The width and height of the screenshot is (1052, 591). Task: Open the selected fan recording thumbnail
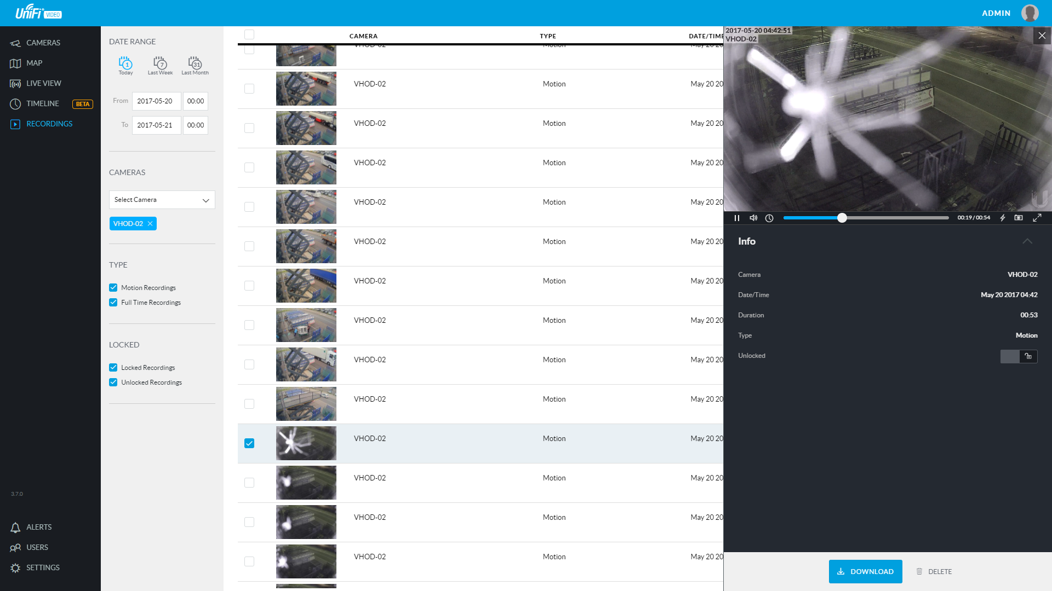[x=306, y=443]
